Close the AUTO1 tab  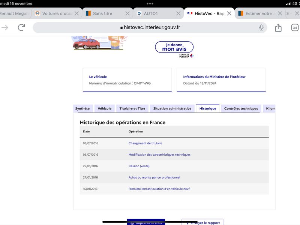(x=178, y=13)
